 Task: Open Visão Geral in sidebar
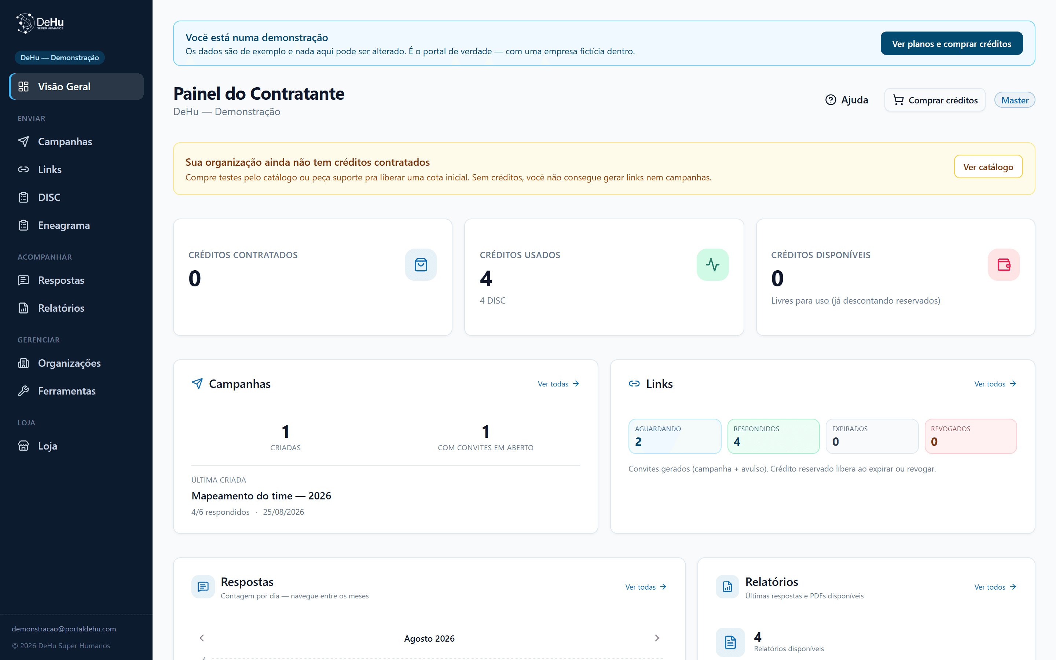(76, 87)
